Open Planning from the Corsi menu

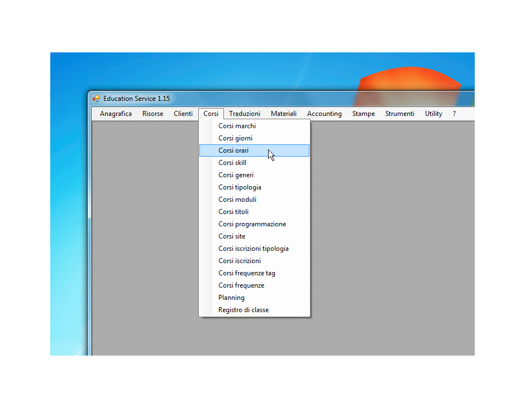coord(255,298)
